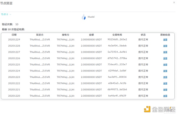Click the 原始信息 column header
Image resolution: width=177 pixels, height=114 pixels.
[165, 35]
